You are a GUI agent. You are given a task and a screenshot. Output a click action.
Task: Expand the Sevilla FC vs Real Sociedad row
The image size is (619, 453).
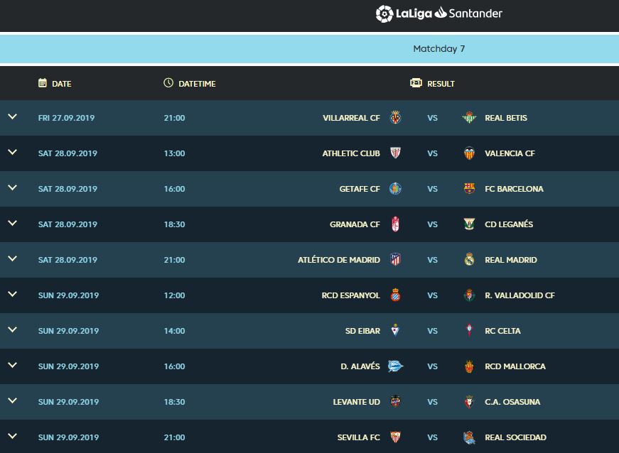[13, 436]
